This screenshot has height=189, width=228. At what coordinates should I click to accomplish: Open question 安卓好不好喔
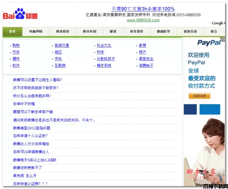point(24,104)
